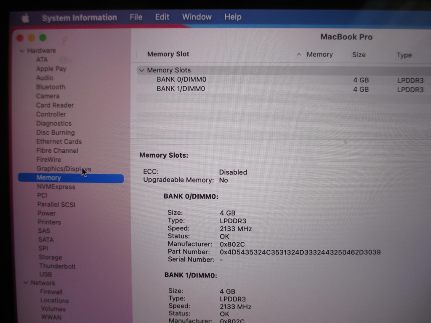Select Graphics/Displays in the sidebar
431x323 pixels.
[64, 169]
